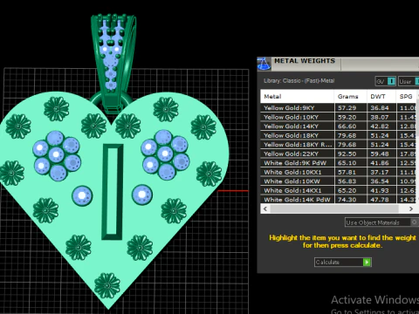
Task: Select the single round gem left of the bar
Action: (x=82, y=195)
